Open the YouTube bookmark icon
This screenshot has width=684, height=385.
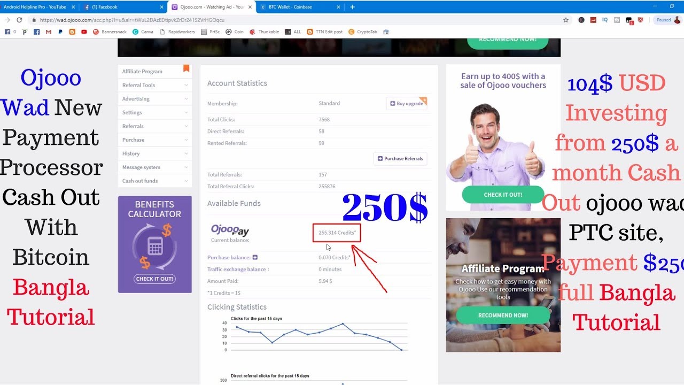(84, 32)
